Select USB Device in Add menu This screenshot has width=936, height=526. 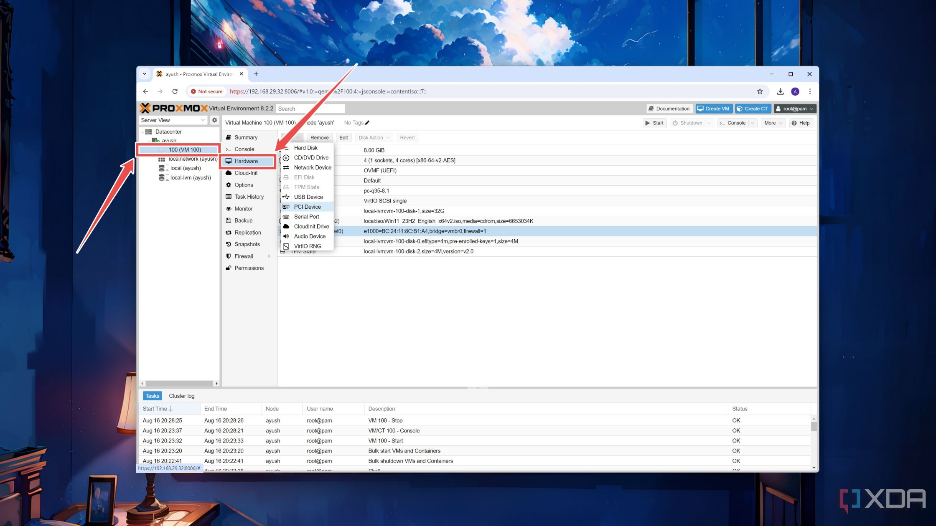[x=306, y=197]
